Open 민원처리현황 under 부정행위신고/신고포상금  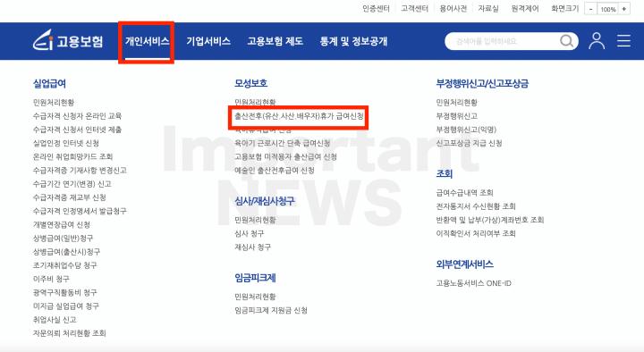[x=456, y=103]
